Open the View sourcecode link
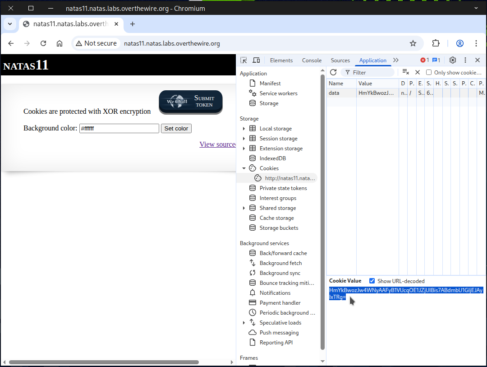The height and width of the screenshot is (367, 487). pyautogui.click(x=218, y=144)
